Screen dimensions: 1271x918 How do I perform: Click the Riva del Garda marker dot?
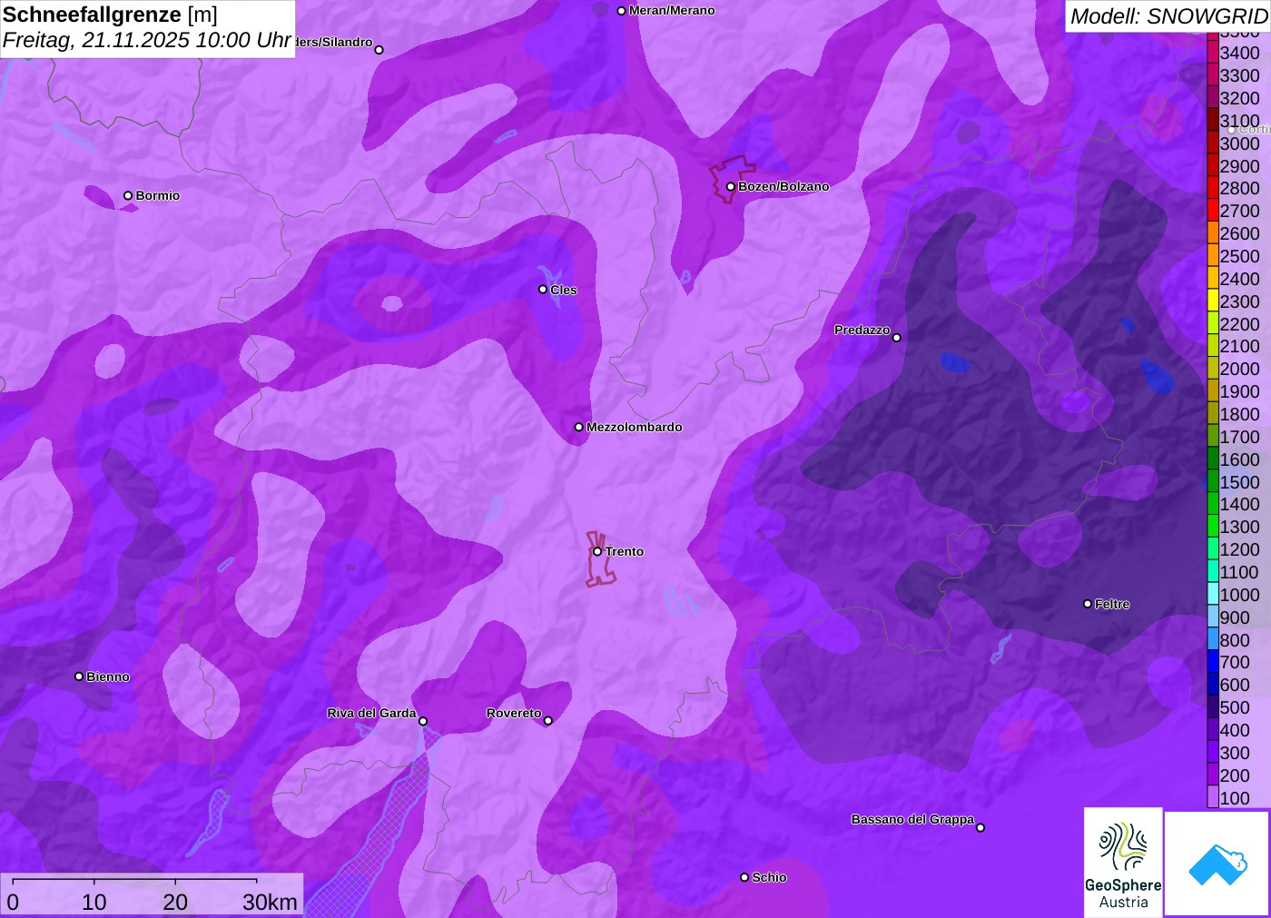[423, 721]
